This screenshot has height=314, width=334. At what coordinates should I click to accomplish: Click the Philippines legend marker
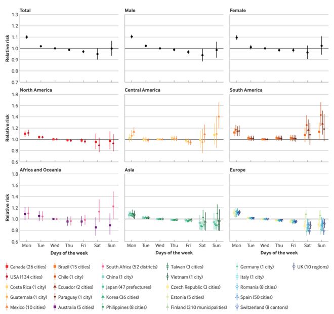click(x=103, y=307)
